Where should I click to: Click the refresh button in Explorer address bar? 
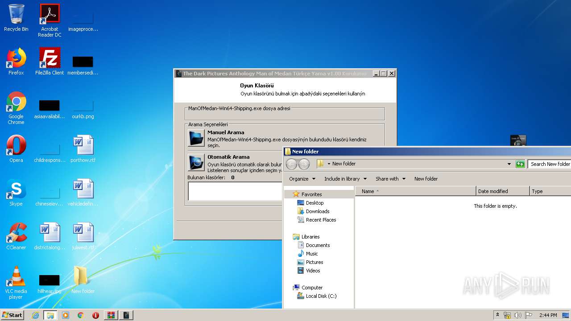coord(520,164)
